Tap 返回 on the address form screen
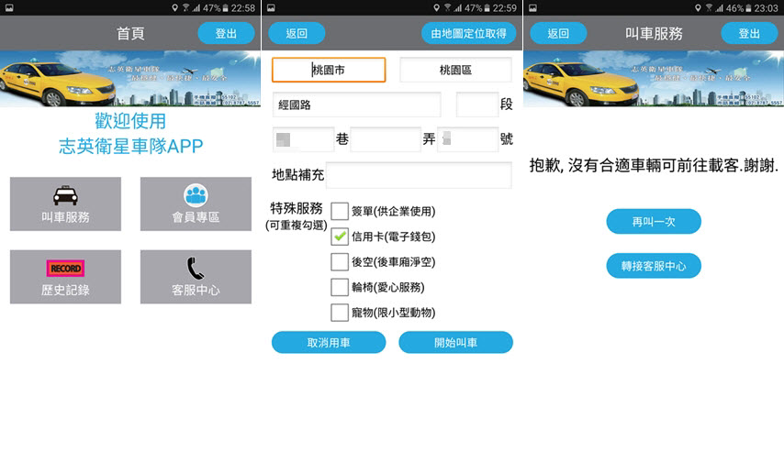The width and height of the screenshot is (784, 463). (x=297, y=33)
